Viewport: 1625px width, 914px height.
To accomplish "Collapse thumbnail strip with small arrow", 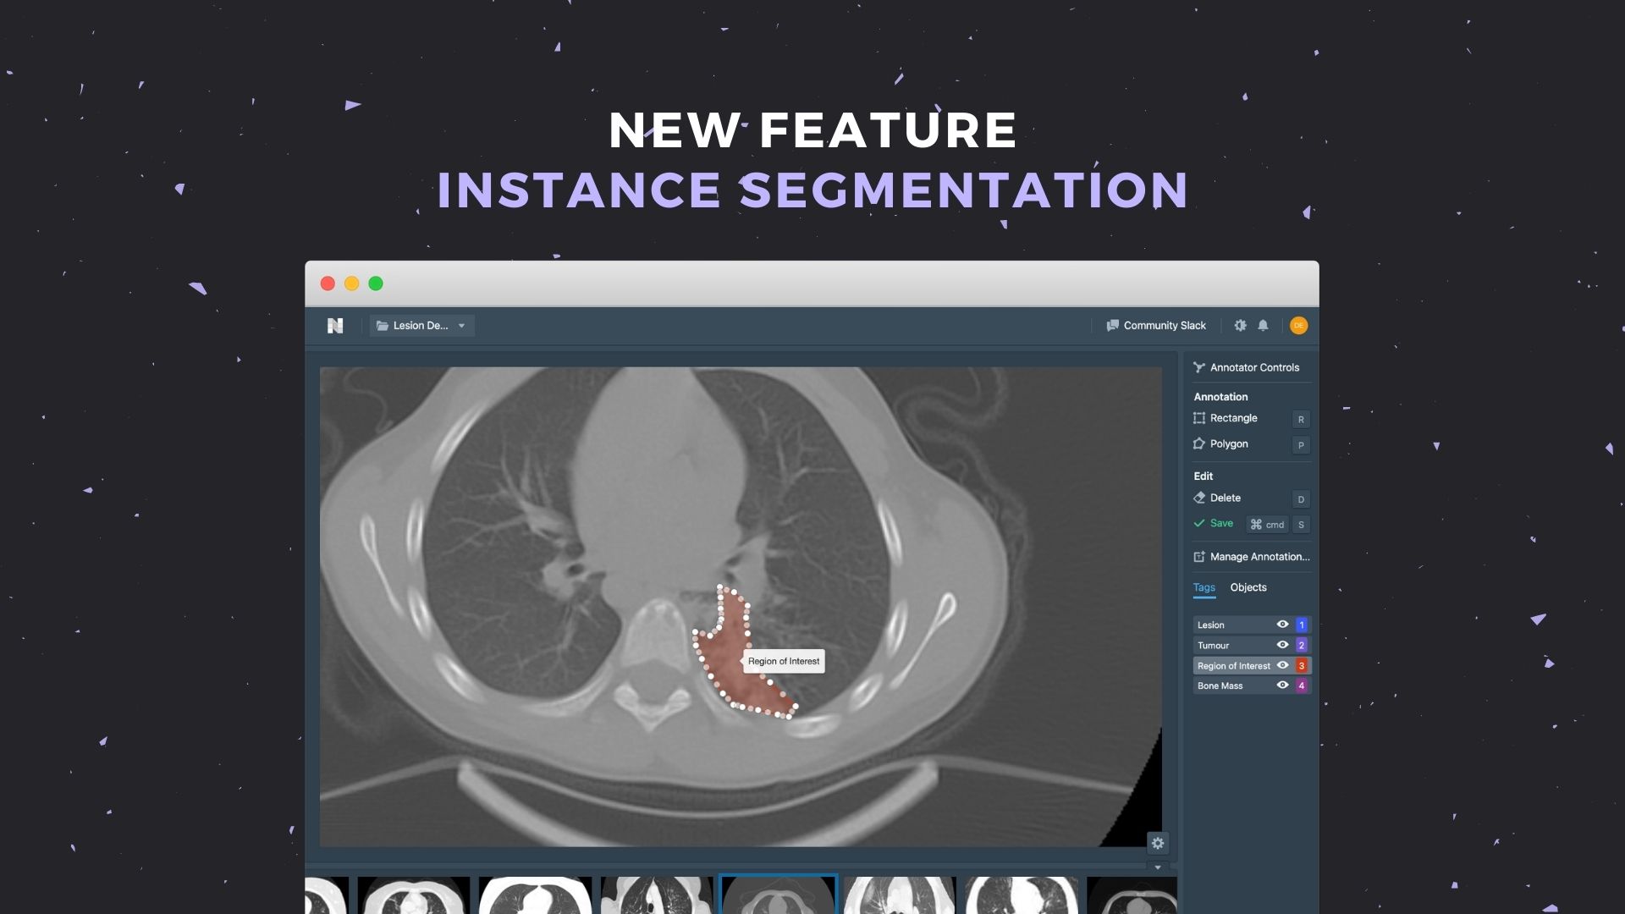I will 1158,867.
